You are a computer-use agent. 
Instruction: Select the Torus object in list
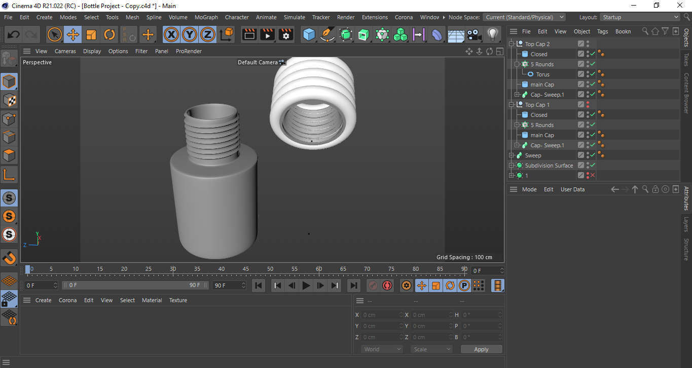click(542, 74)
